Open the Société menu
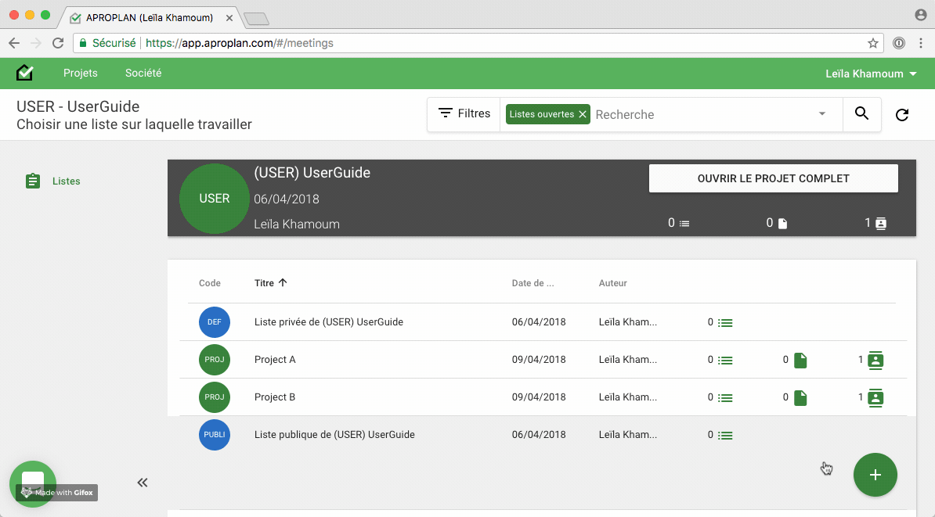 143,73
